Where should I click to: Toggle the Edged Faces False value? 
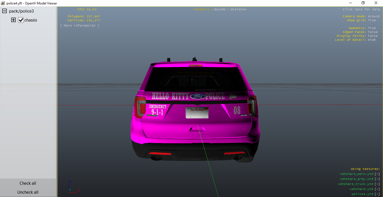pos(373,32)
